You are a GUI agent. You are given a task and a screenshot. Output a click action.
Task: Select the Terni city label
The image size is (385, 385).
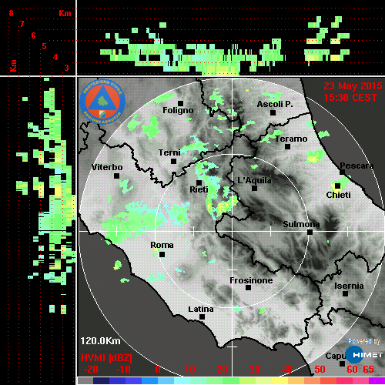point(169,152)
